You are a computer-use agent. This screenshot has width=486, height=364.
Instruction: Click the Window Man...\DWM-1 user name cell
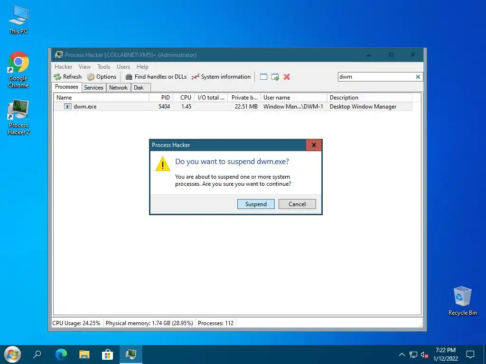293,107
